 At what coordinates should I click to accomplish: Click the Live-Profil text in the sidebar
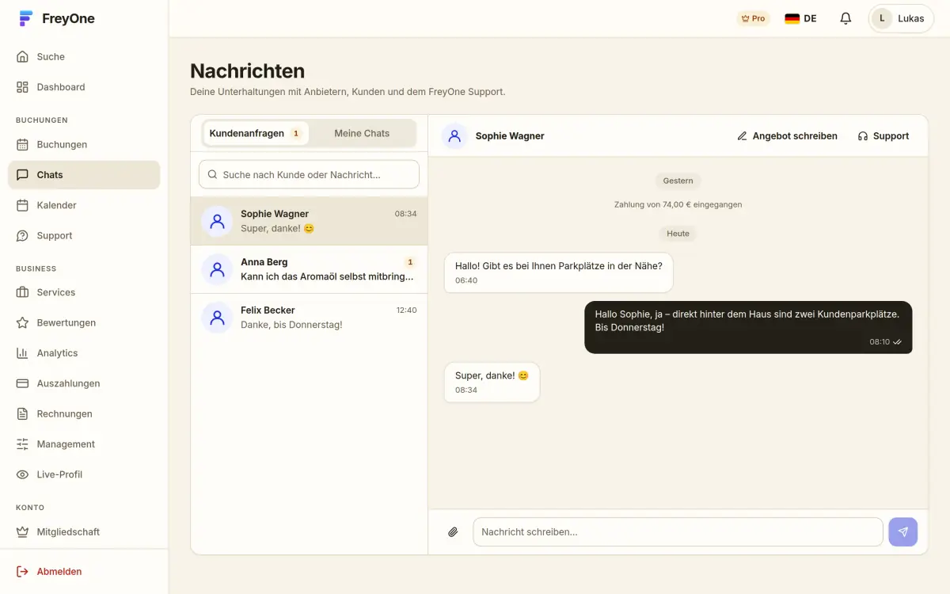(x=59, y=474)
